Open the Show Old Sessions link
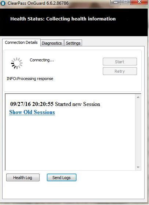This screenshot has width=149, height=205. point(32,112)
